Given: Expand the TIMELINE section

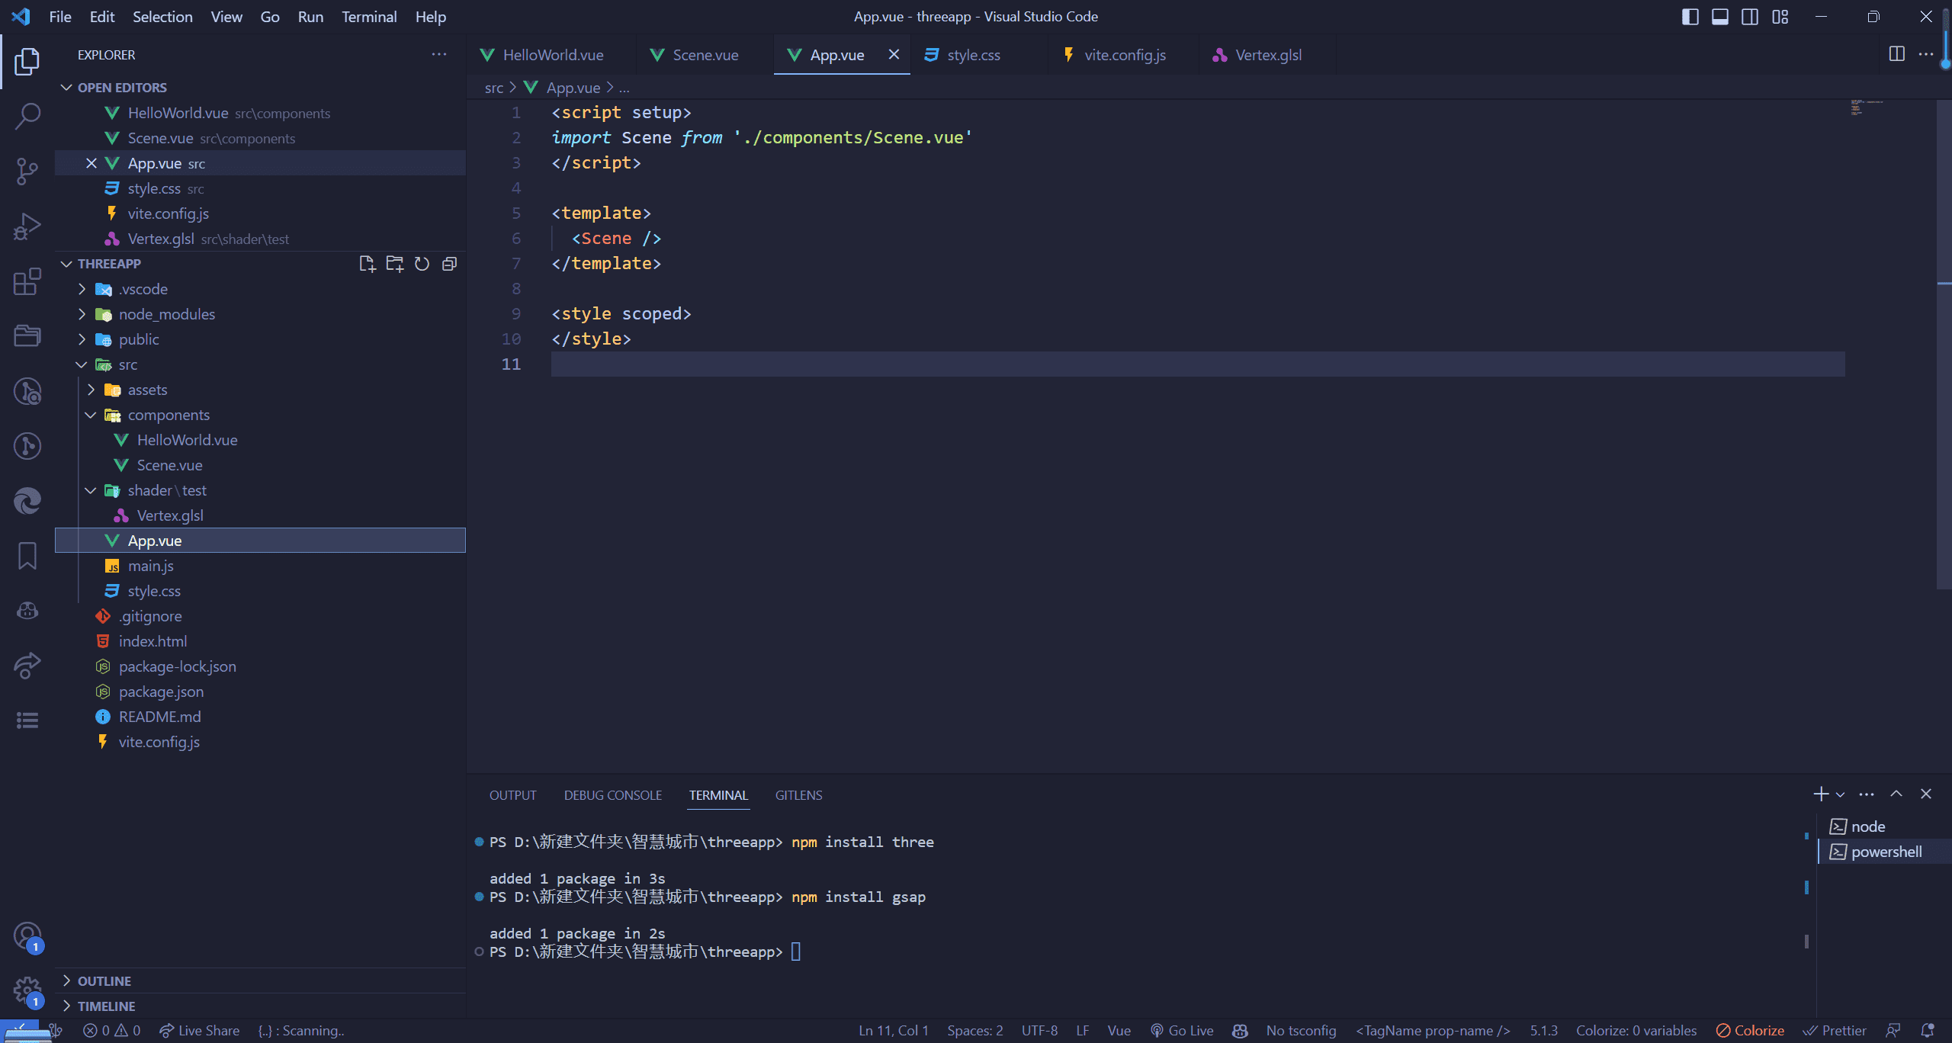Looking at the screenshot, I should click(x=66, y=1006).
